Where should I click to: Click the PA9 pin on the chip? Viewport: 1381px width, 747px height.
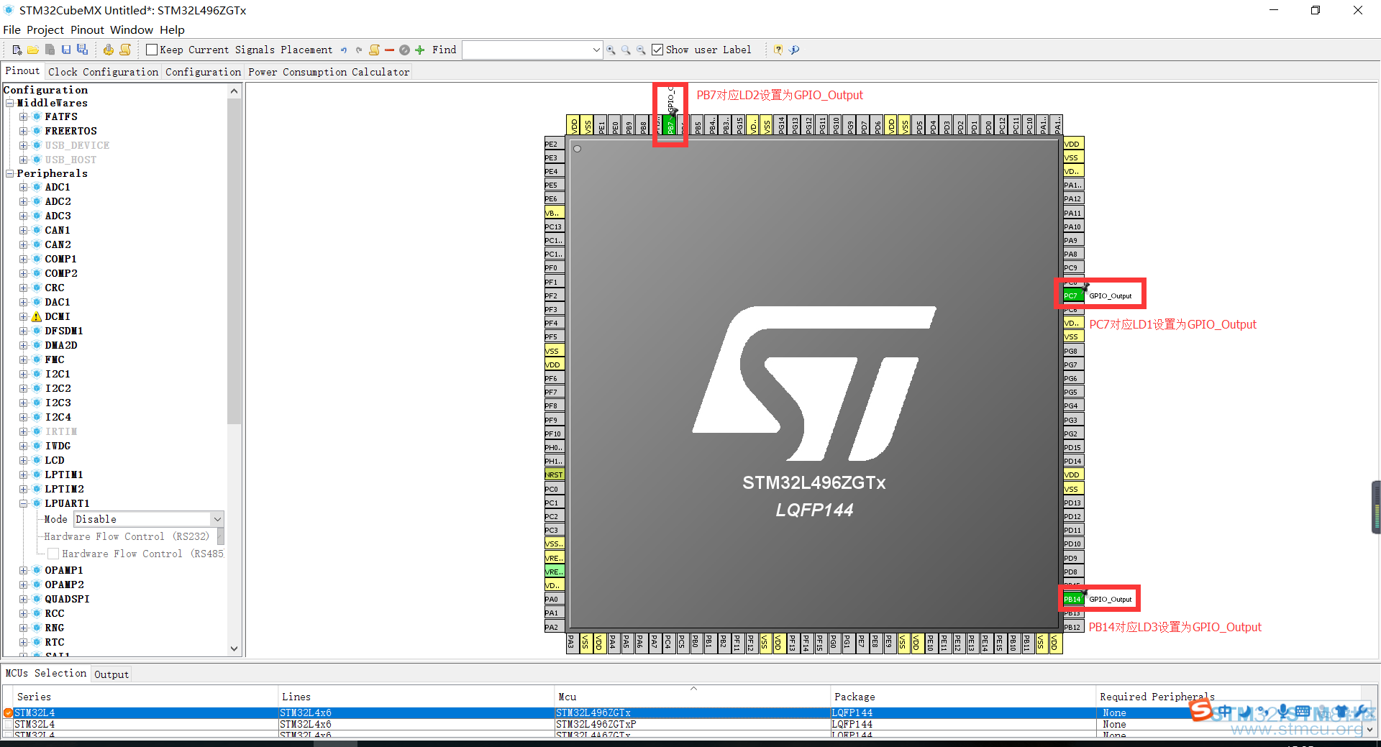point(1072,240)
